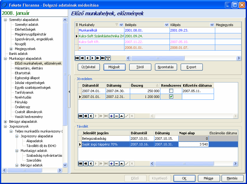Click Munkahely grid horizontal scrollbar thumb
247x184 pixels.
pyautogui.click(x=157, y=58)
